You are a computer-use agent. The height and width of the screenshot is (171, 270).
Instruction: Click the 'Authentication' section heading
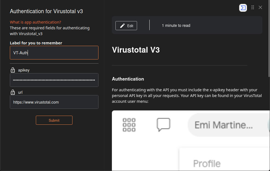pos(128,79)
